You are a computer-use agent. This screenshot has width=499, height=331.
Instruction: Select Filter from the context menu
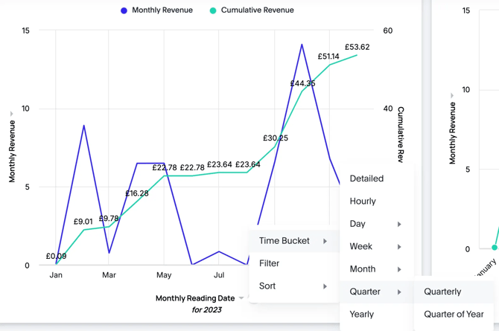pos(270,263)
